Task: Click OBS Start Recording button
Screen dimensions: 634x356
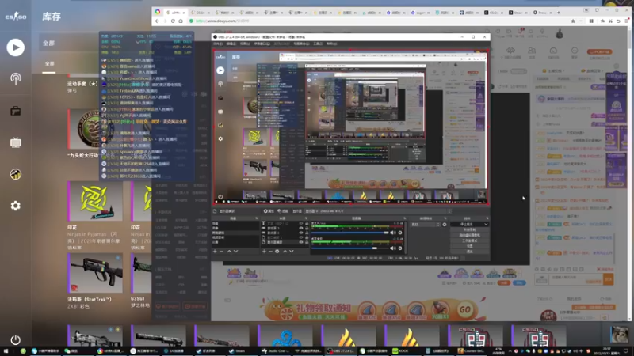Action: click(x=469, y=229)
